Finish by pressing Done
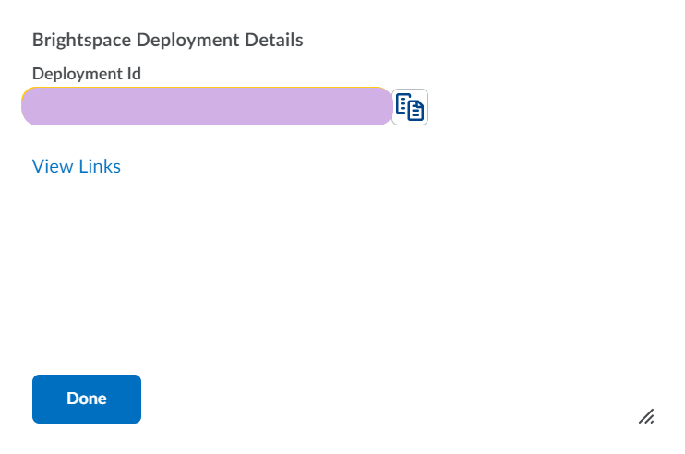This screenshot has width=685, height=454. pyautogui.click(x=87, y=399)
